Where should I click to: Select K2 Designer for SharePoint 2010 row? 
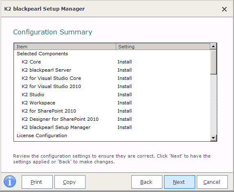coord(112,119)
